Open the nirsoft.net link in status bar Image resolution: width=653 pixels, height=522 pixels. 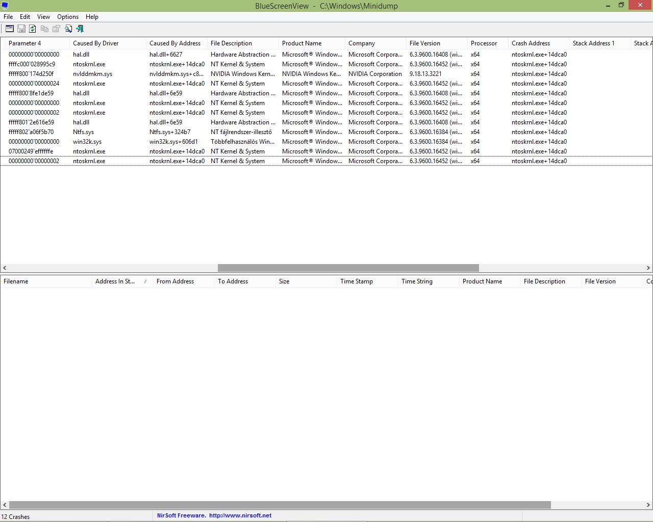(x=240, y=515)
